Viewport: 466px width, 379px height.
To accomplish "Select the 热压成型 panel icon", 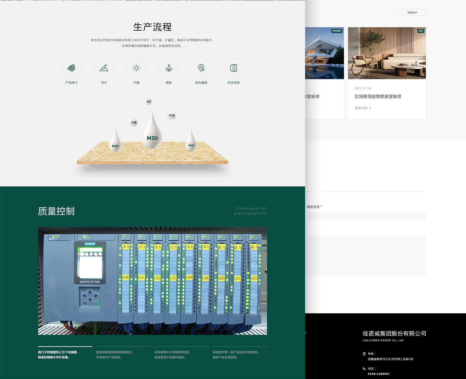I will [234, 68].
